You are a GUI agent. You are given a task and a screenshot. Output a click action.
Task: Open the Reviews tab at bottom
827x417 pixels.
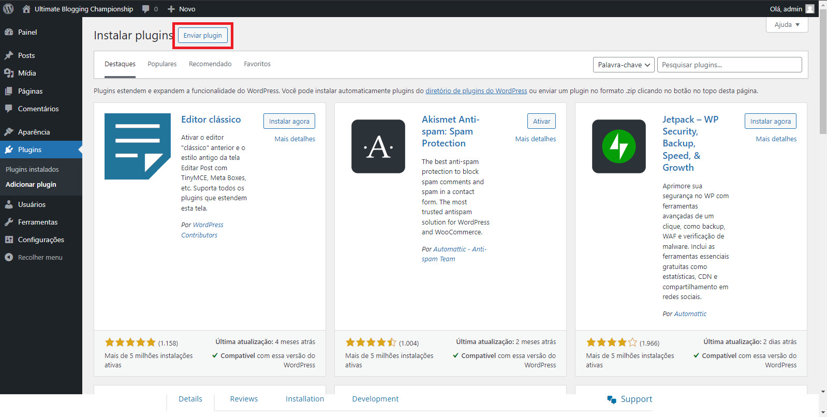[244, 399]
